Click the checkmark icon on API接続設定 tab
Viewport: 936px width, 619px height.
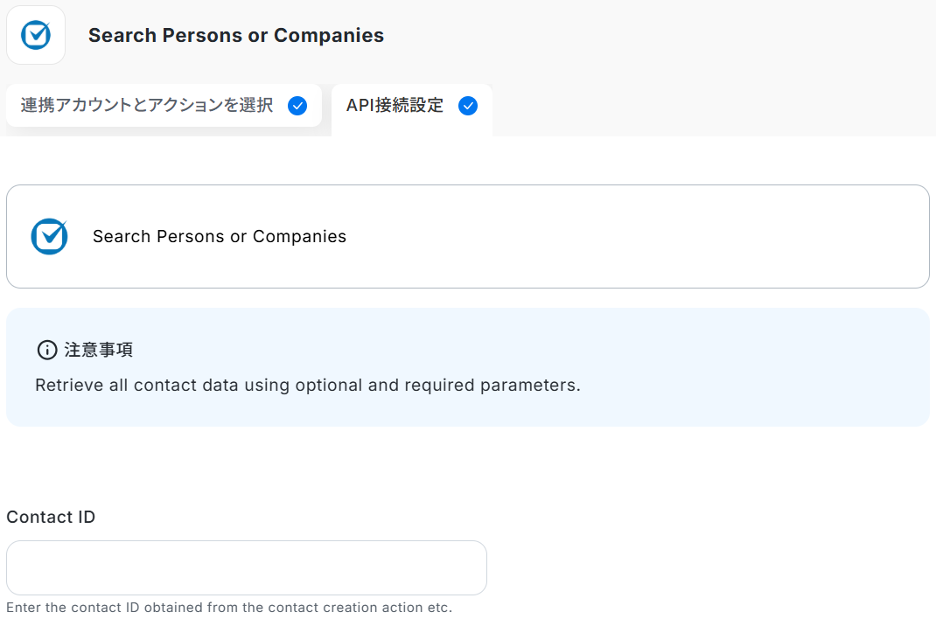468,106
